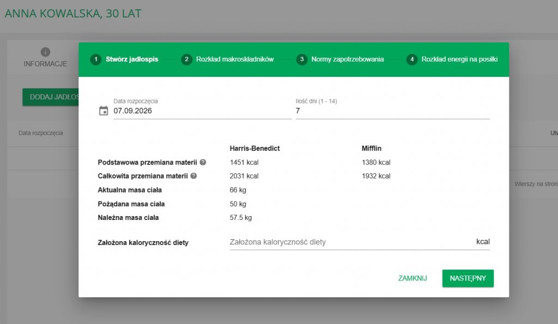Click the NASTĘPNY button
This screenshot has width=558, height=324.
[x=468, y=278]
